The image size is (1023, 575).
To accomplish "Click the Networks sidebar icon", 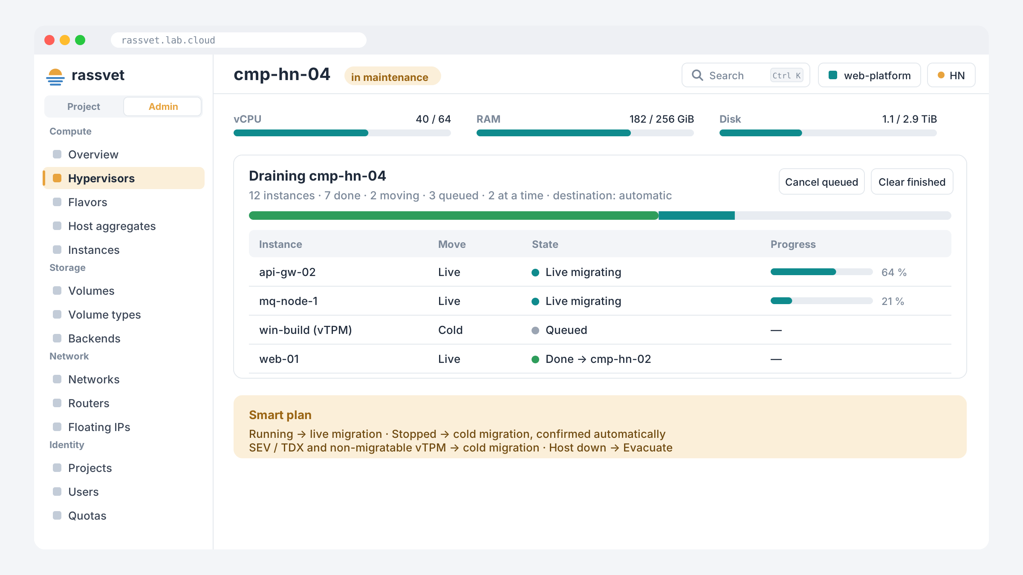I will pos(57,379).
